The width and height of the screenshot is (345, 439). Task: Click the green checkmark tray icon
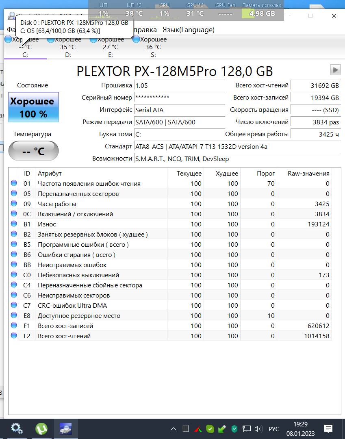point(210,429)
